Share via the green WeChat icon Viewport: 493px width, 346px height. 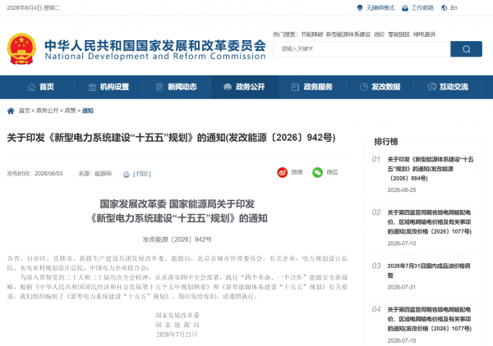[317, 172]
